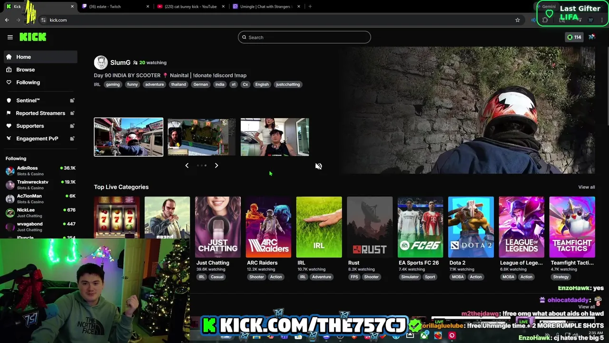Select the thailand tag

(178, 84)
